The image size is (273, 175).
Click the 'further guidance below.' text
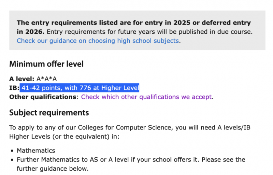(x=53, y=169)
